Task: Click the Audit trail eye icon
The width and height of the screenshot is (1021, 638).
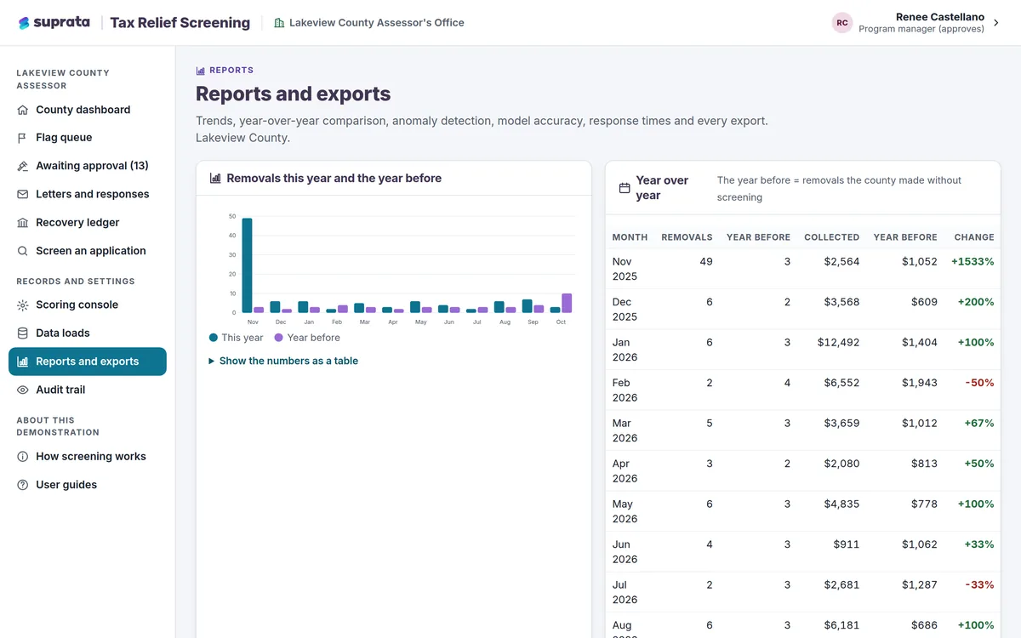Action: pyautogui.click(x=23, y=390)
